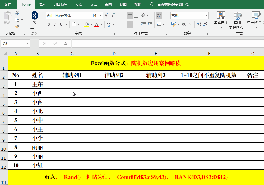Image resolution: width=264 pixels, height=185 pixels.
Task: Open the number format dropdown
Action: click(206, 16)
